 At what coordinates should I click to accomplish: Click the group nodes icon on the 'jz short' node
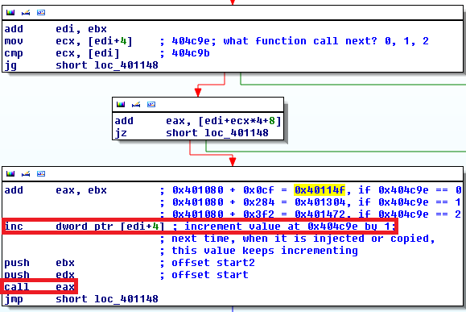coord(151,104)
